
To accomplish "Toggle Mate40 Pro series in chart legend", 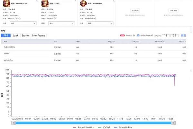I will coord(123,127).
